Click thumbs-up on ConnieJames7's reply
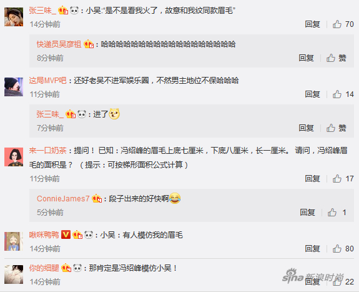This screenshot has height=292, width=359. pos(332,212)
